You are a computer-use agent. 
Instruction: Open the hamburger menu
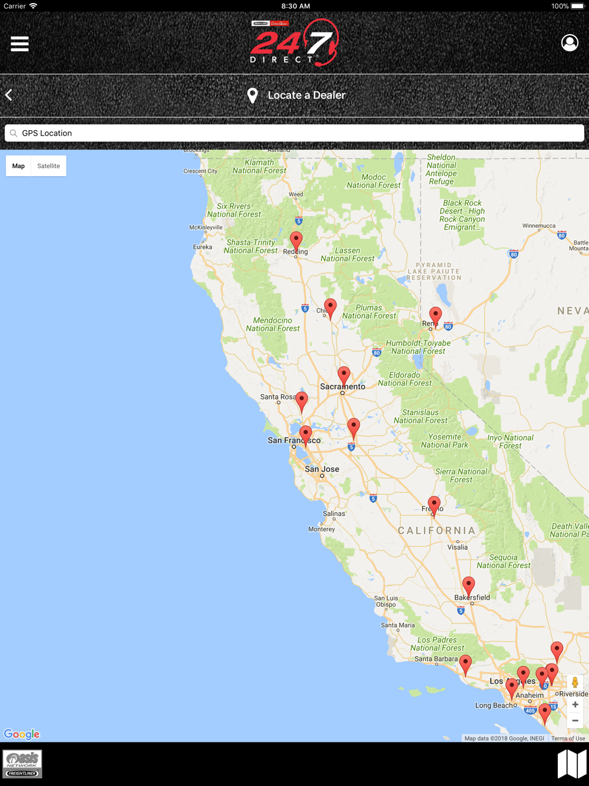click(x=19, y=44)
